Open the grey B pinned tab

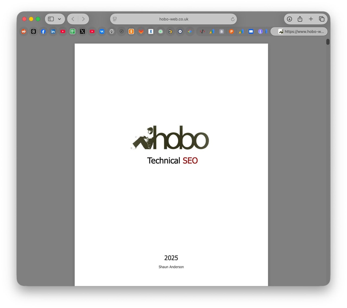coord(222,32)
